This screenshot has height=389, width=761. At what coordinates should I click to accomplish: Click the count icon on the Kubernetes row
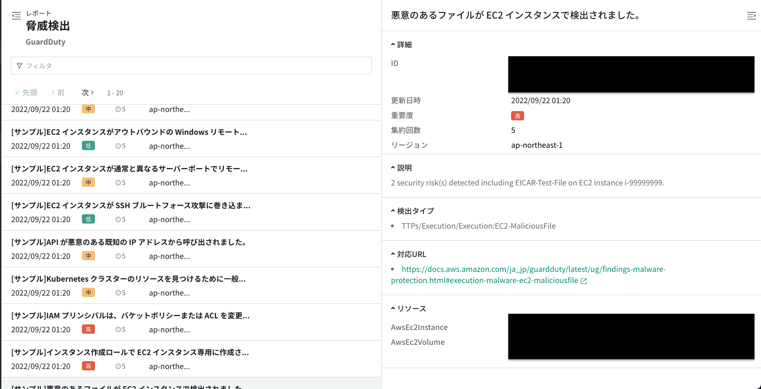pyautogui.click(x=118, y=293)
